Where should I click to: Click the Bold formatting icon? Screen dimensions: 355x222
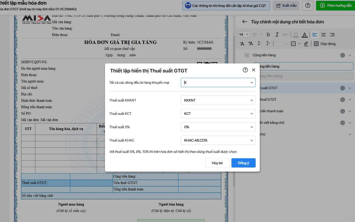pos(268,34)
